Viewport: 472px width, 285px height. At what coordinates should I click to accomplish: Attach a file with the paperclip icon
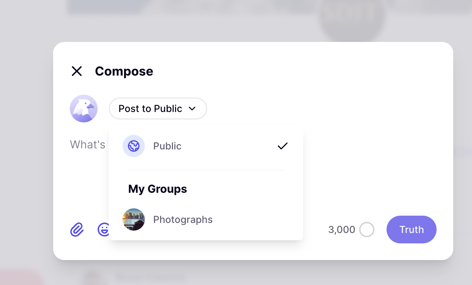[x=77, y=230]
